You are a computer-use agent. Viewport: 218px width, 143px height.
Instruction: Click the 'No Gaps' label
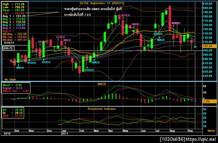point(10,79)
